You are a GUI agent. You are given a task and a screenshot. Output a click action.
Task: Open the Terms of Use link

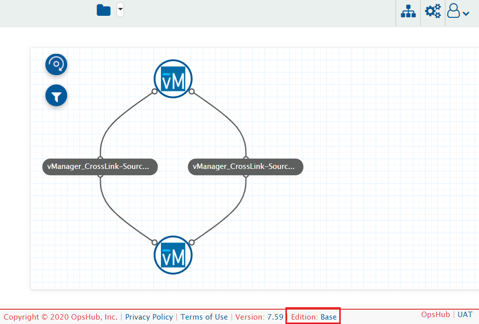point(204,317)
